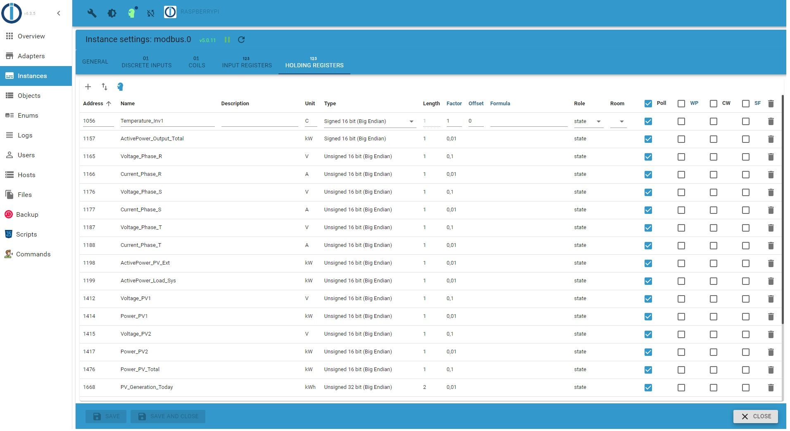Close the instance settings dialog

click(x=755, y=417)
